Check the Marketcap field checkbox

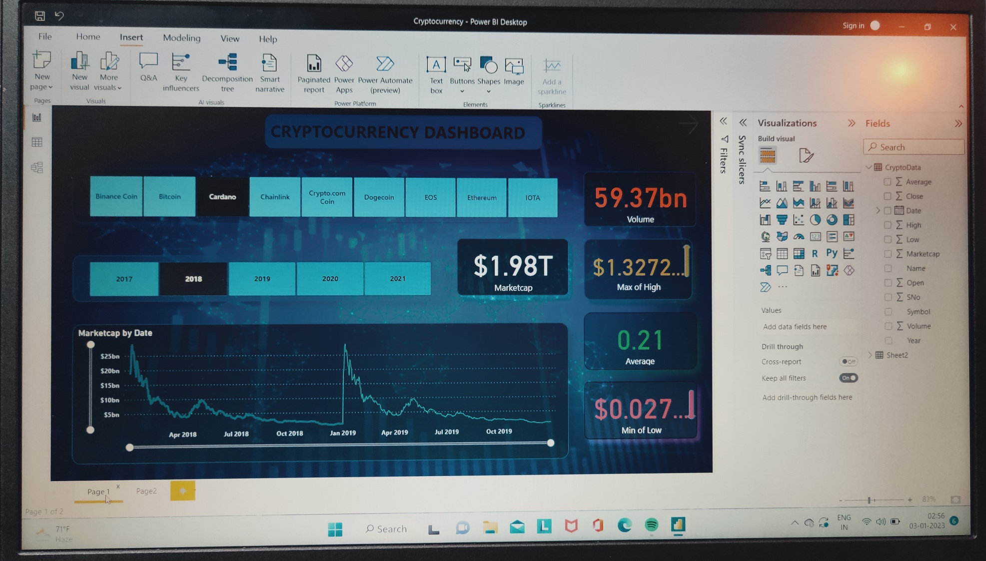click(x=889, y=254)
